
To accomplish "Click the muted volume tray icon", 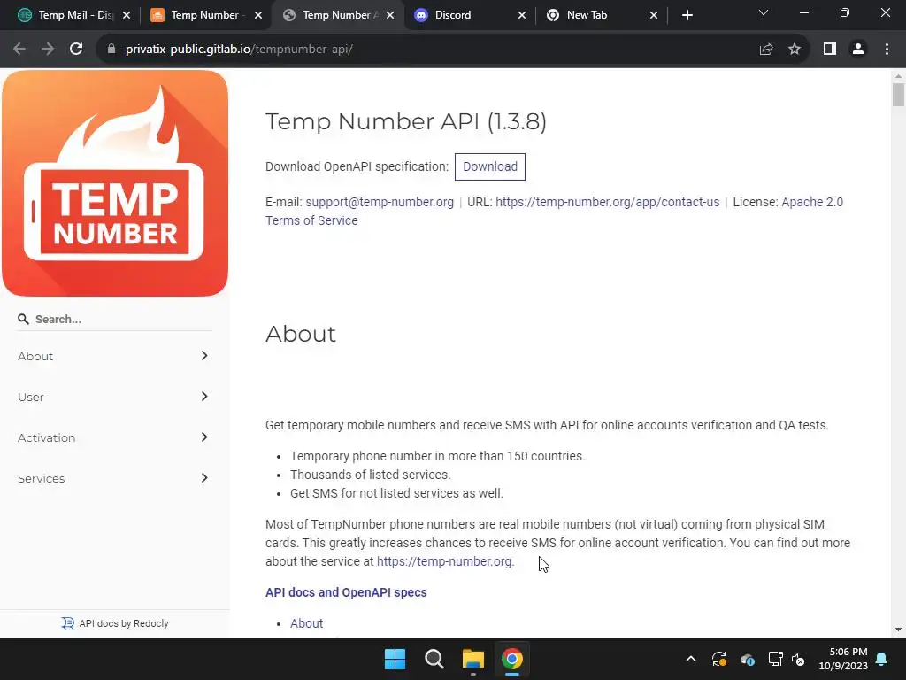I will tap(798, 659).
